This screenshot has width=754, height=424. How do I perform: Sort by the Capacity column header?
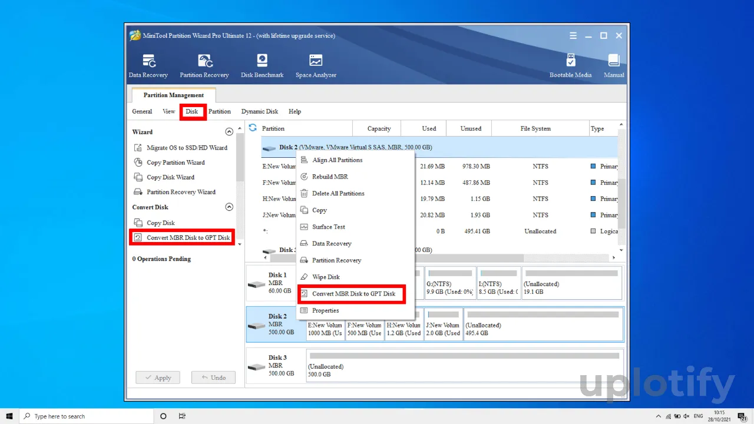[x=377, y=128]
